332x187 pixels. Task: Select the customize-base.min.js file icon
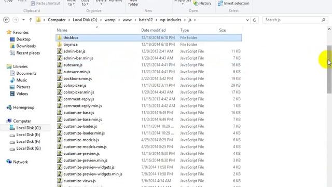(x=60, y=119)
